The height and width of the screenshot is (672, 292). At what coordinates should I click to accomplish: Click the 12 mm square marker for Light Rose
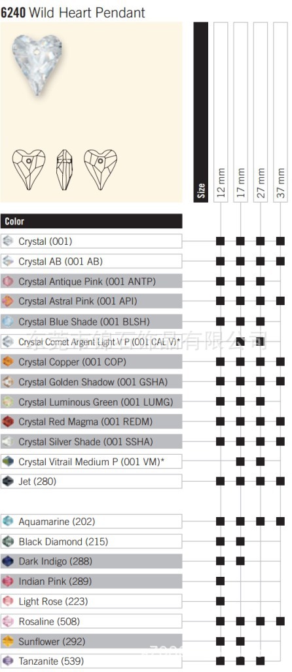tap(220, 601)
